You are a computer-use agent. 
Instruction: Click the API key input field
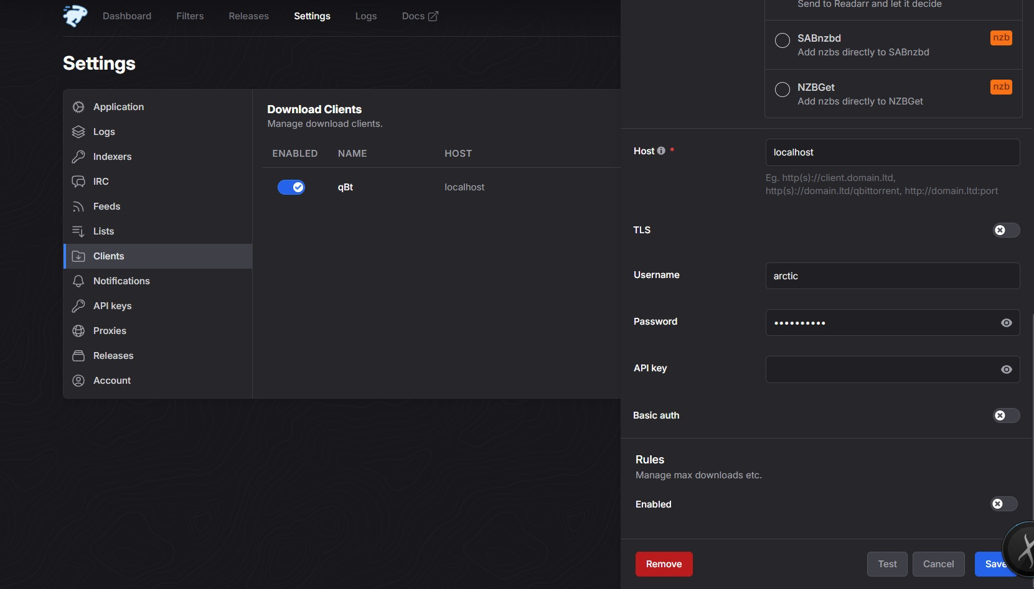tap(893, 369)
